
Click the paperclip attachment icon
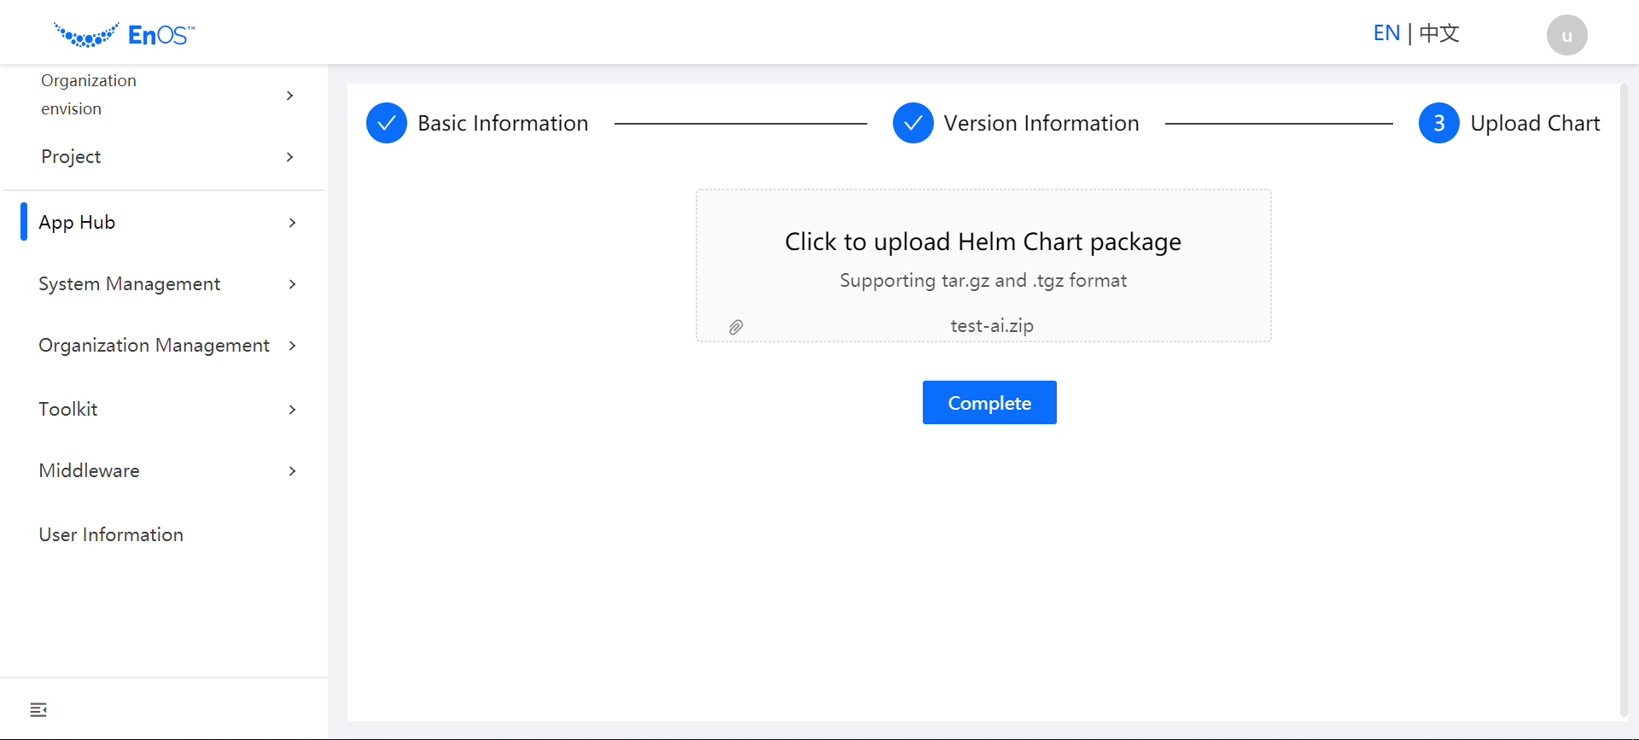coord(736,327)
